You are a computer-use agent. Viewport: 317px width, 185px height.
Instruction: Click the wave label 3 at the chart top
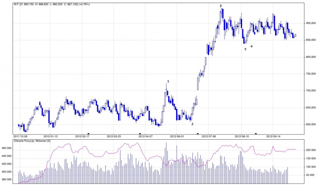coord(221,6)
